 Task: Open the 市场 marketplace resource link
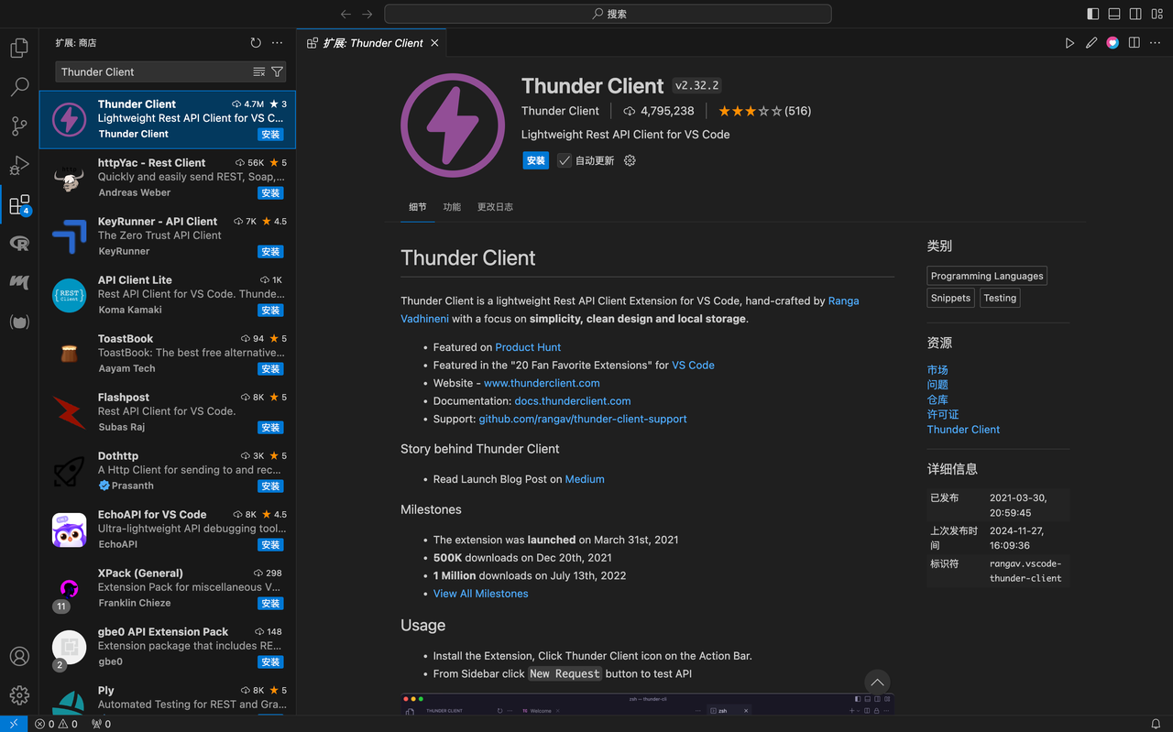937,370
